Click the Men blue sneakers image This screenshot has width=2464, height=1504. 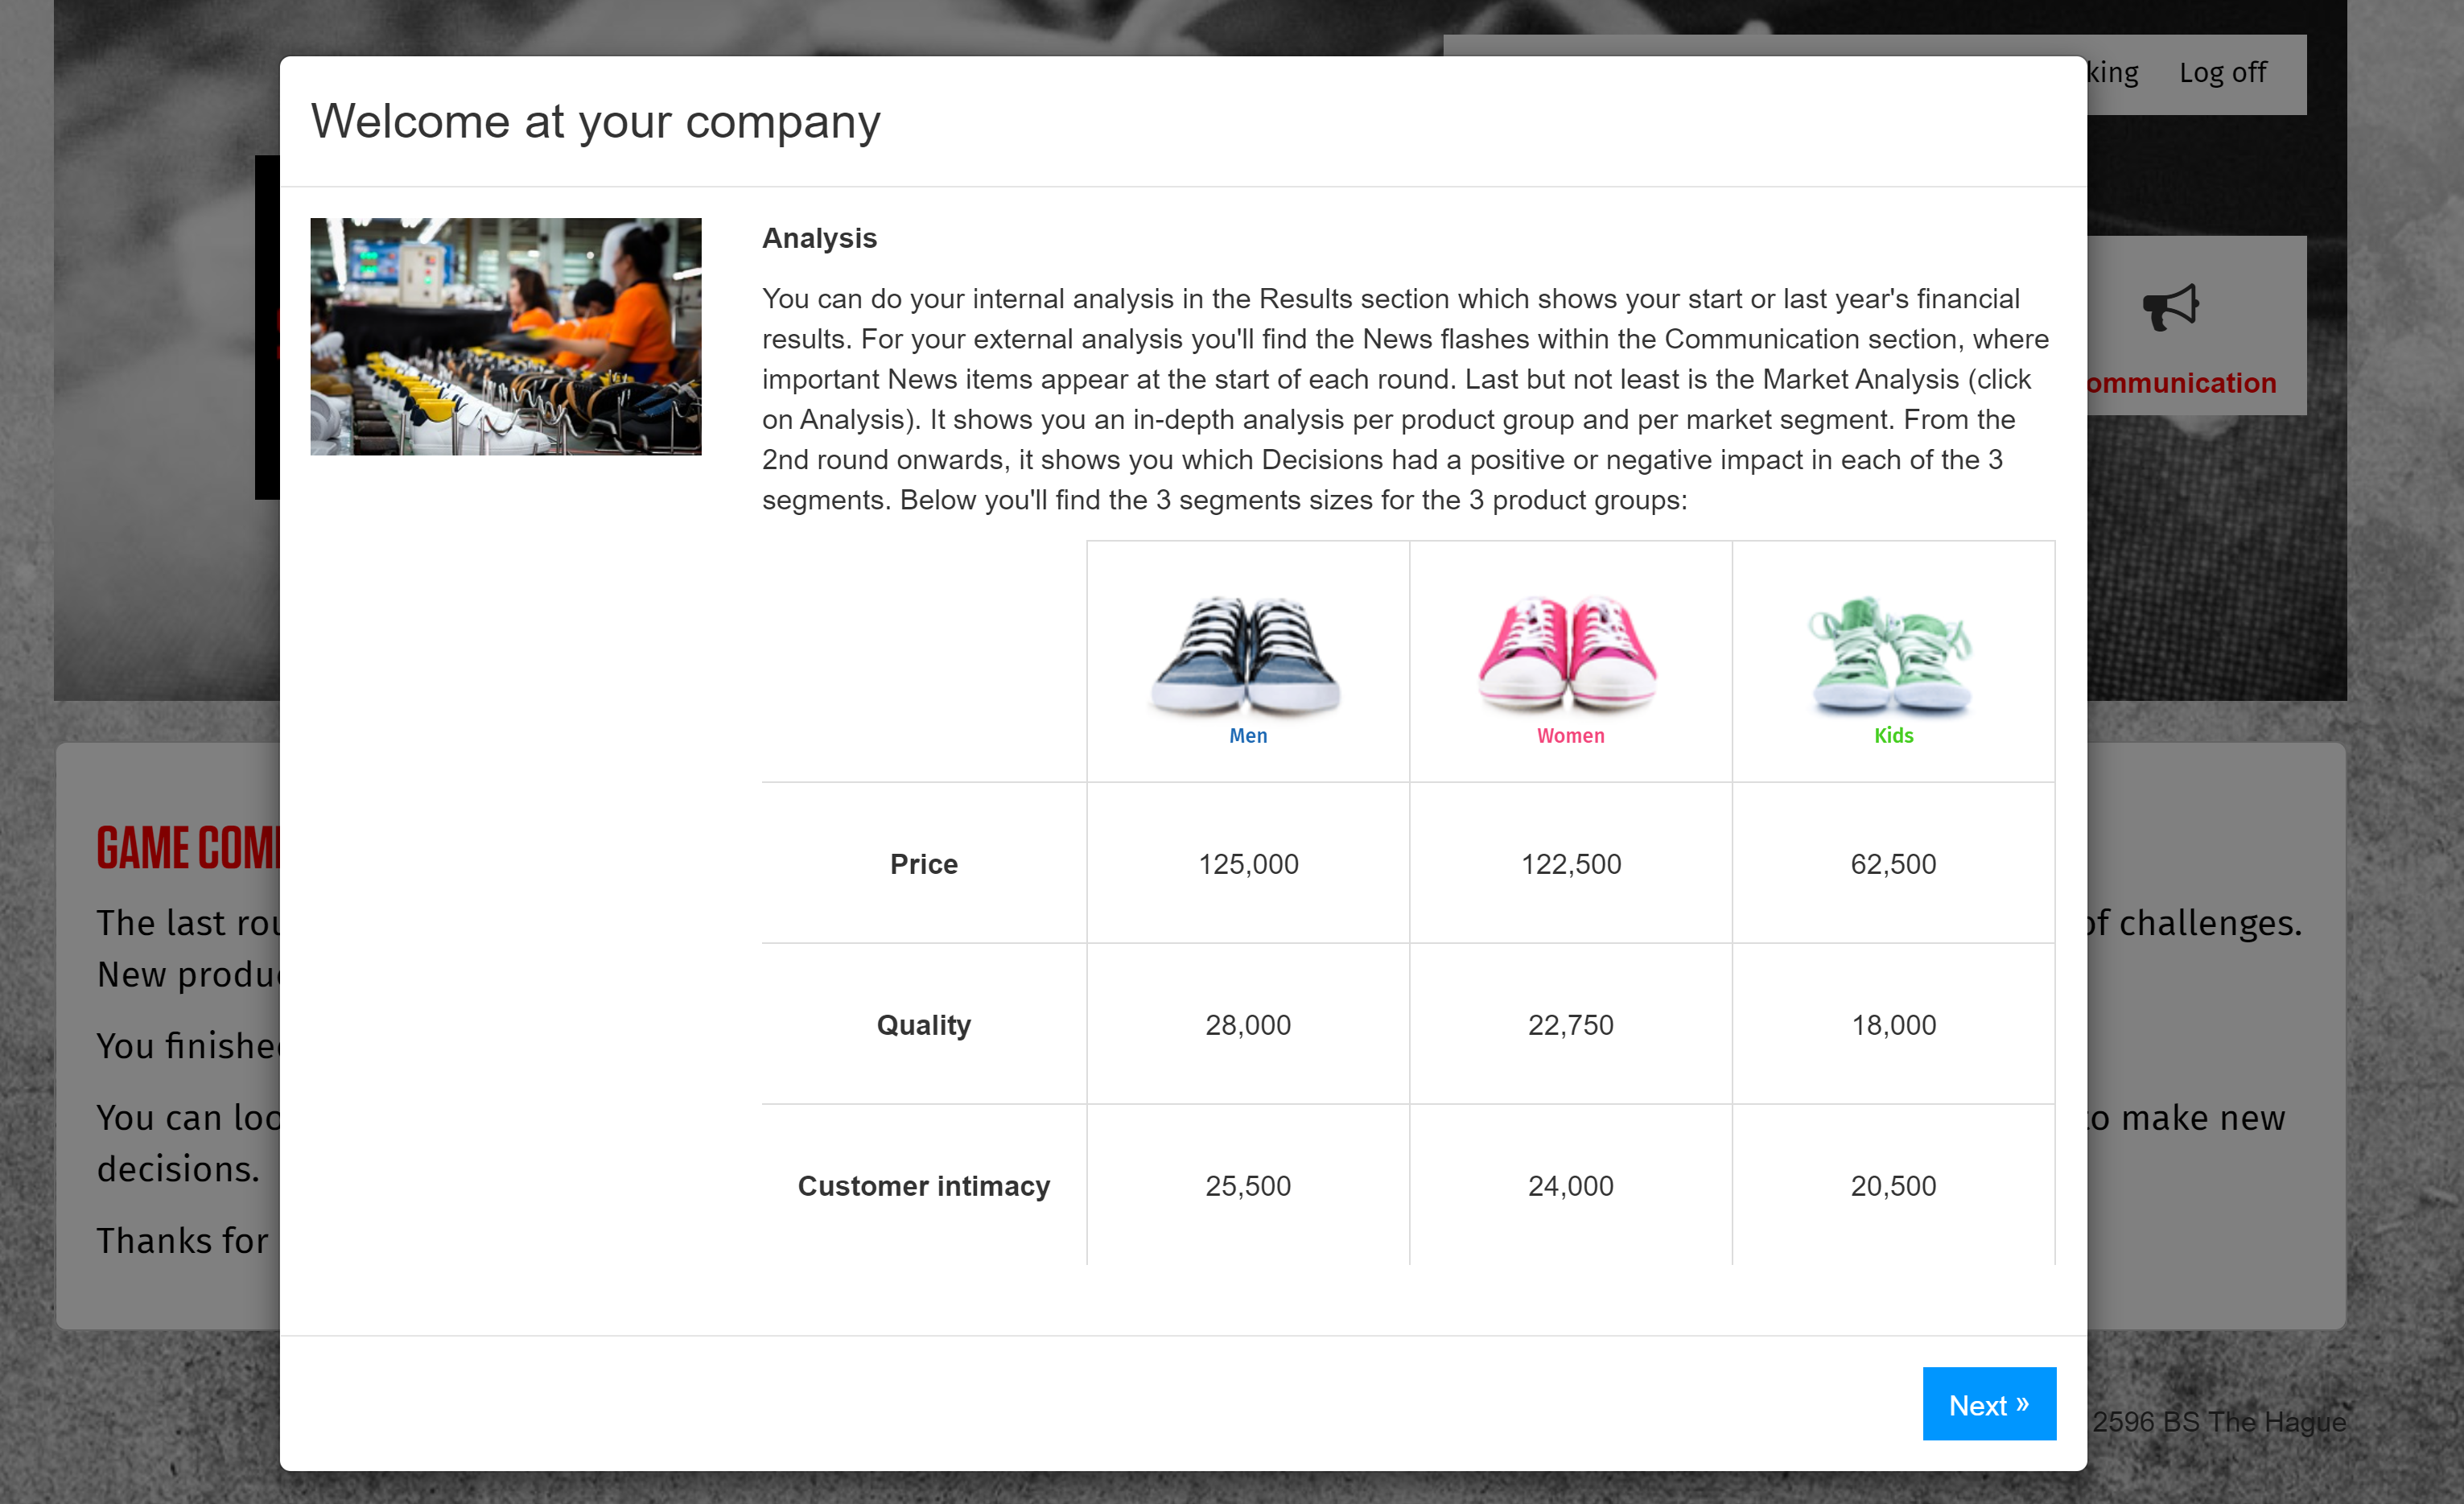[x=1247, y=655]
